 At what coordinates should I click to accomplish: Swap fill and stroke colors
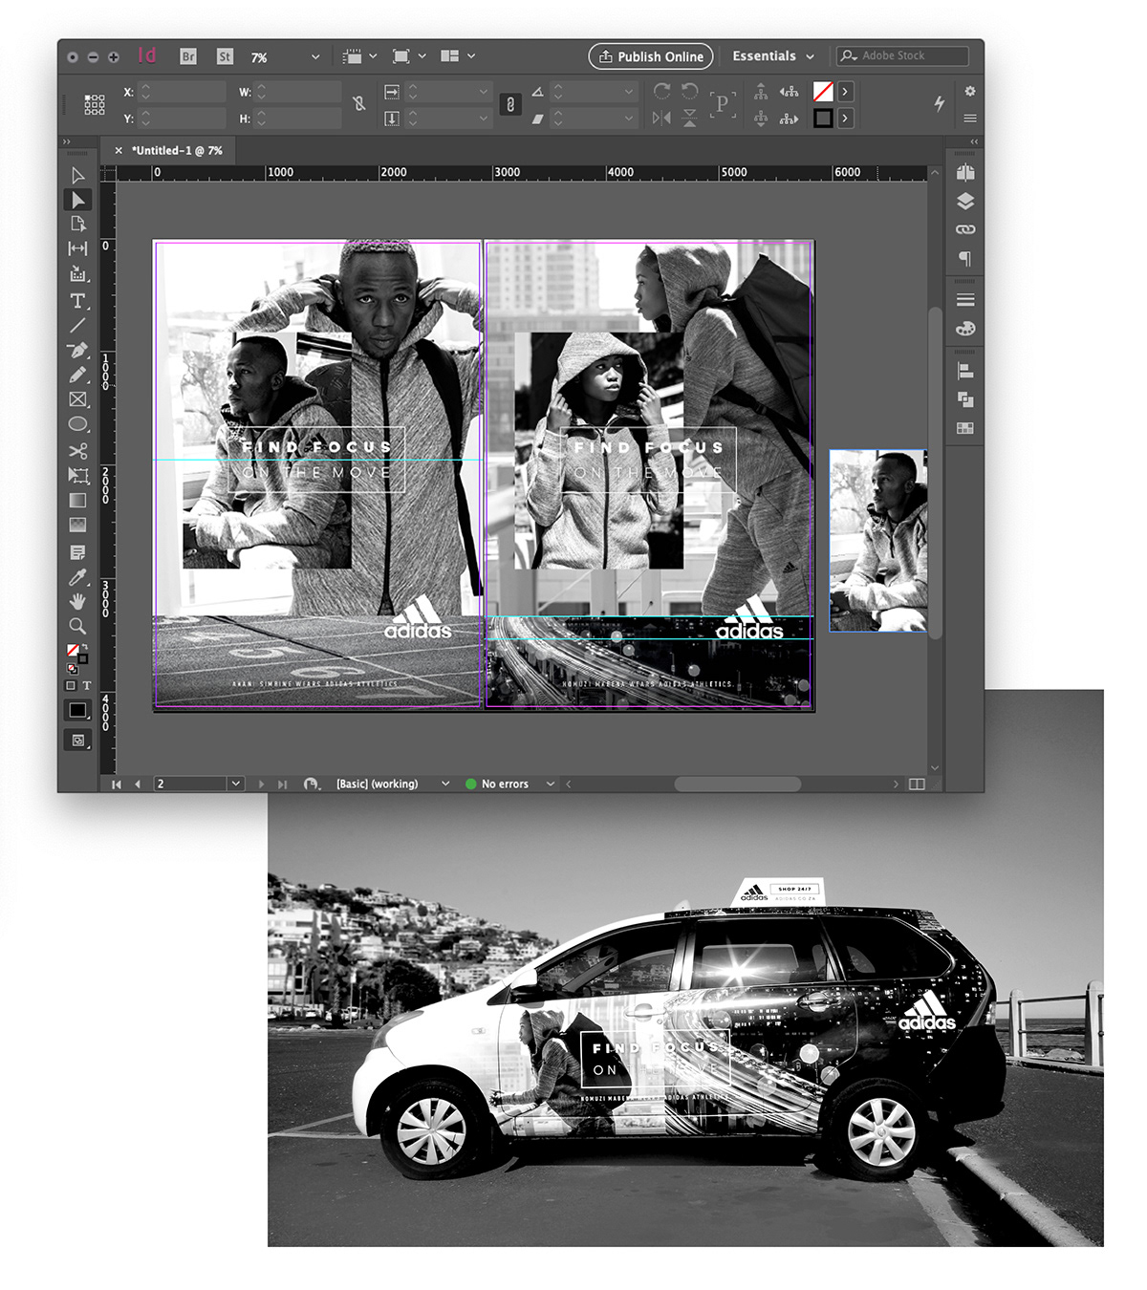pyautogui.click(x=85, y=647)
